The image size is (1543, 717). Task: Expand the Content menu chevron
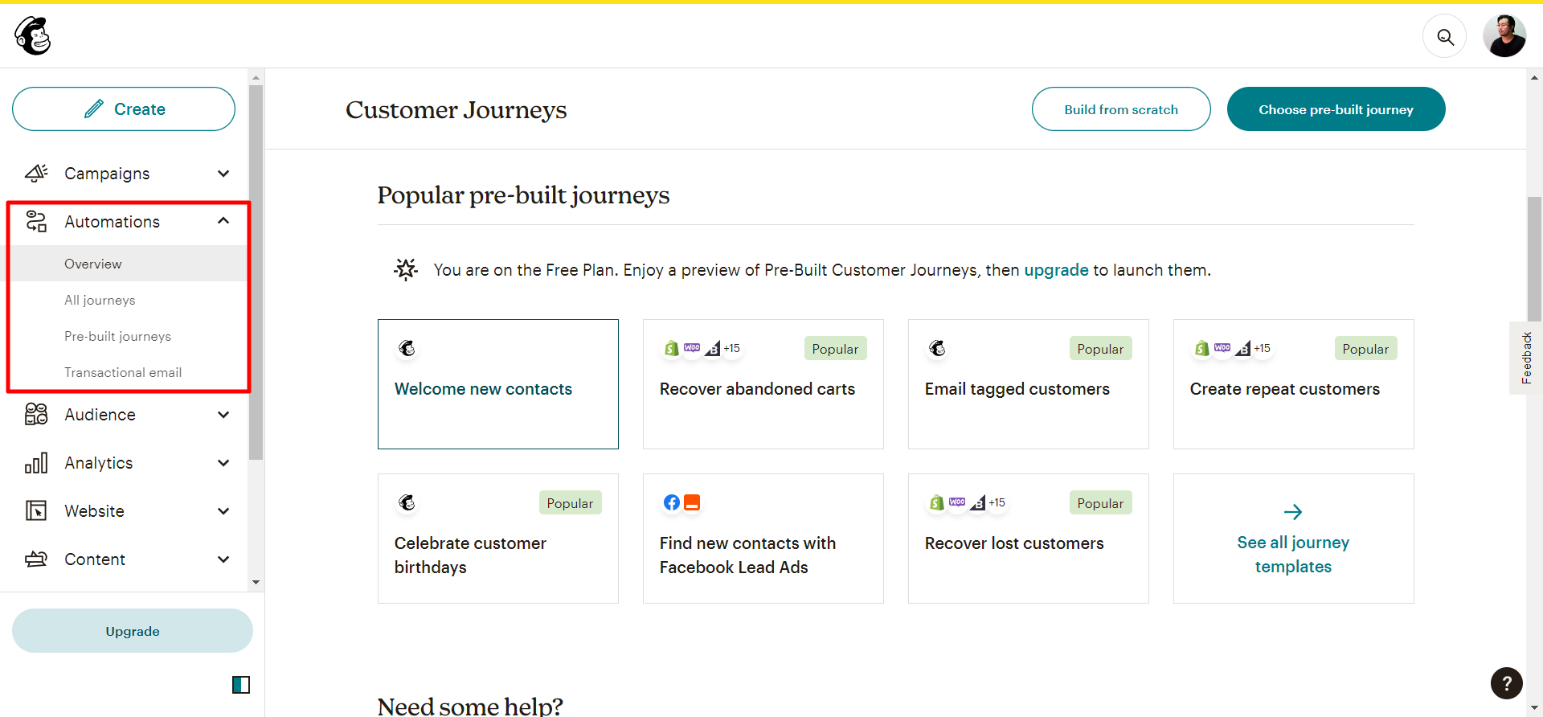click(x=223, y=559)
